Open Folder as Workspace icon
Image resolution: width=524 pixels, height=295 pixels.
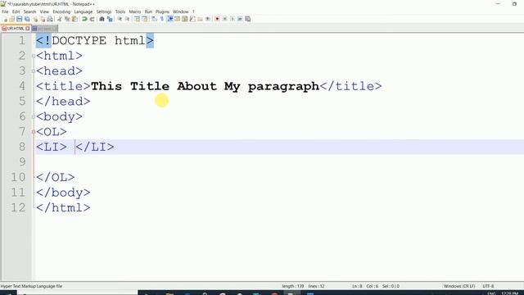click(x=200, y=19)
